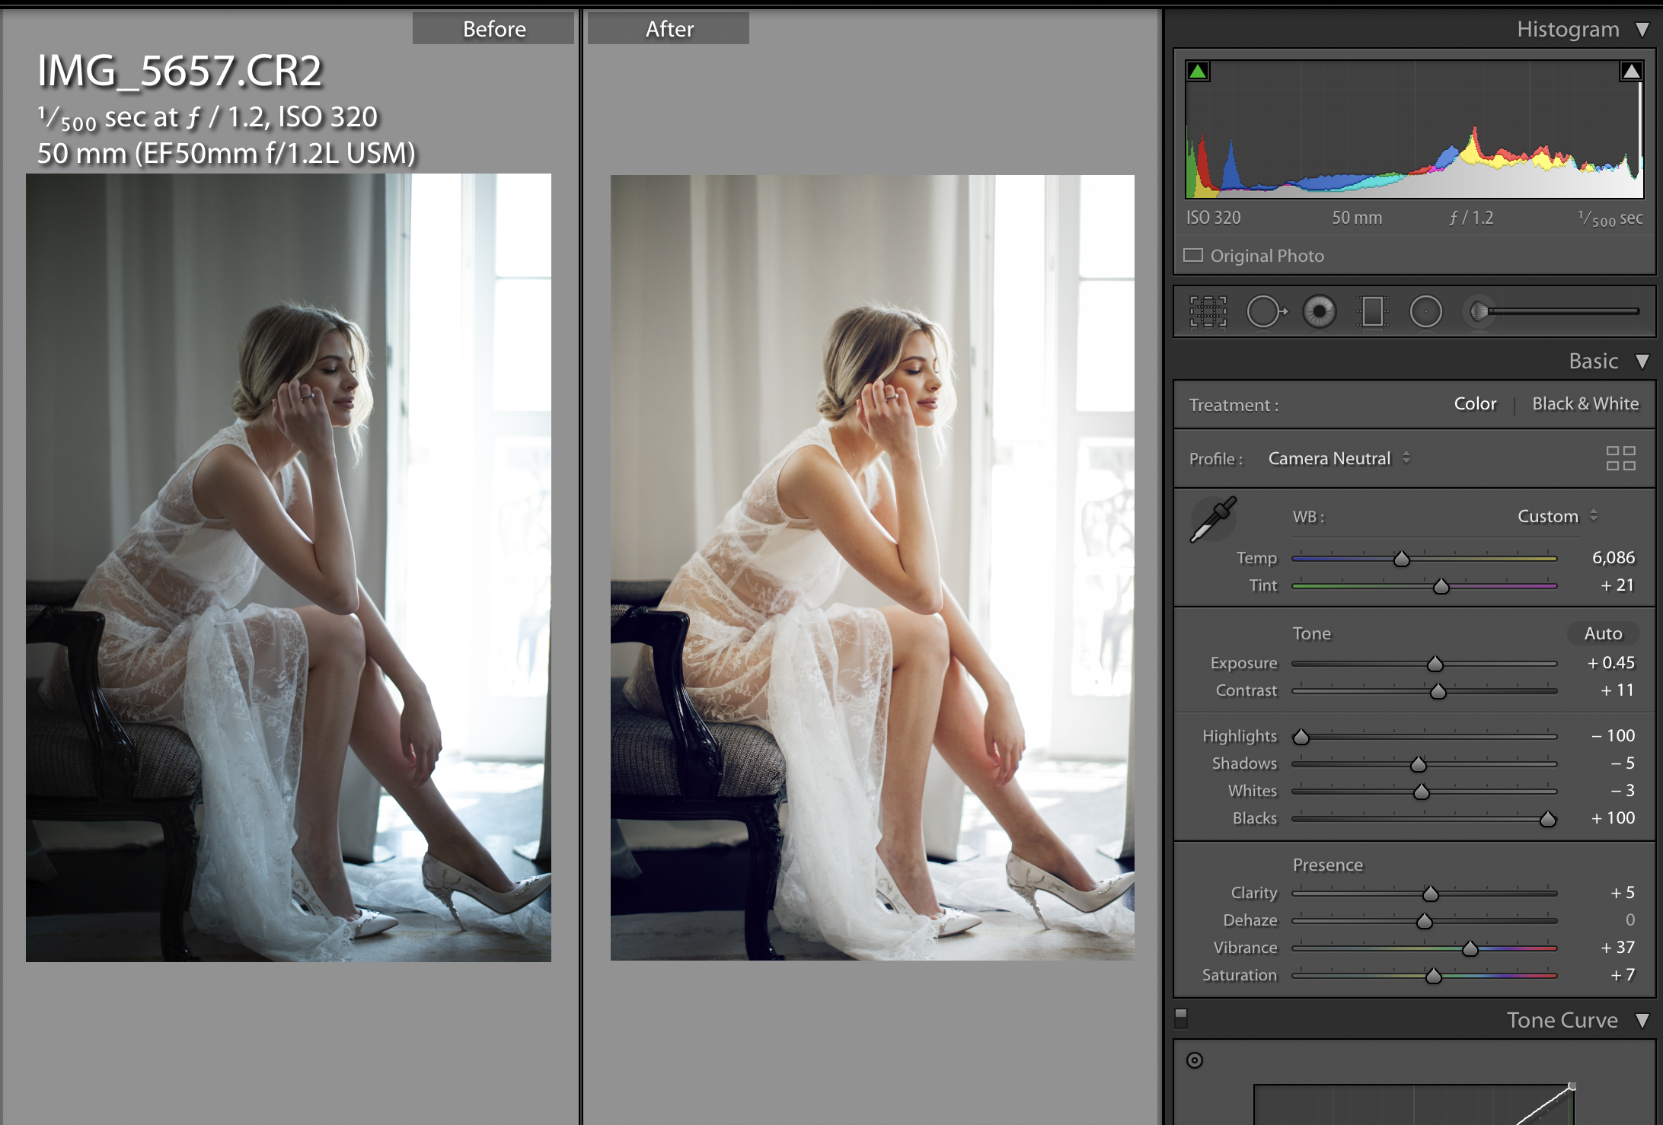
Task: Open the Camera Neutral profile dropdown
Action: coord(1339,458)
